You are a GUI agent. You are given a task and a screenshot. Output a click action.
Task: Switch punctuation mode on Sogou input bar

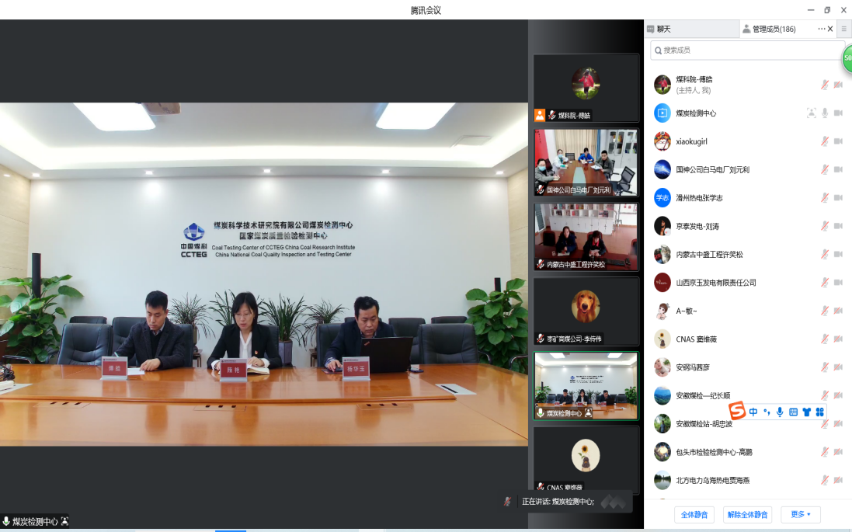[767, 412]
